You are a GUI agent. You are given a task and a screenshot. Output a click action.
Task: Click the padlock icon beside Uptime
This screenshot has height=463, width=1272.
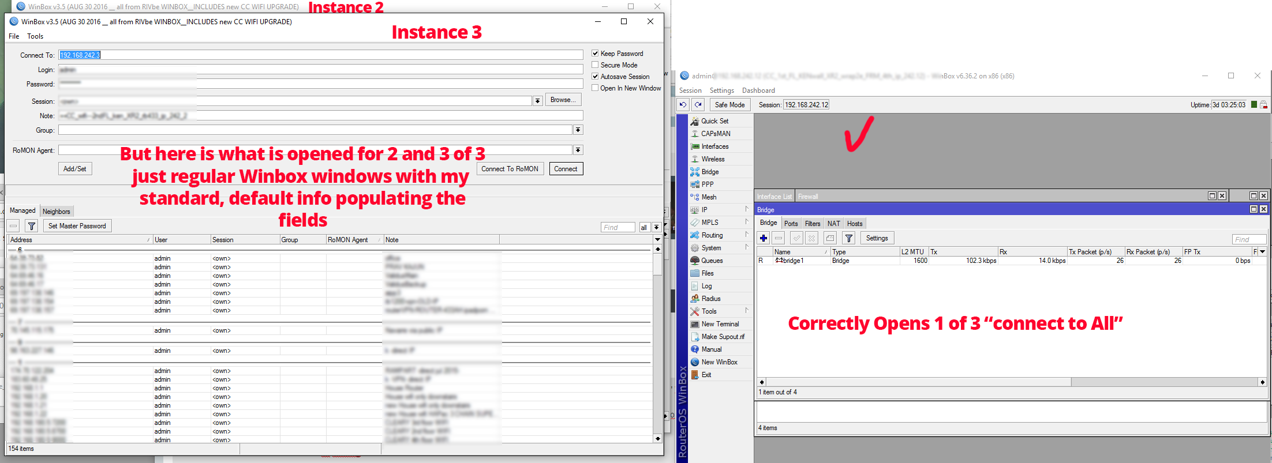1263,105
